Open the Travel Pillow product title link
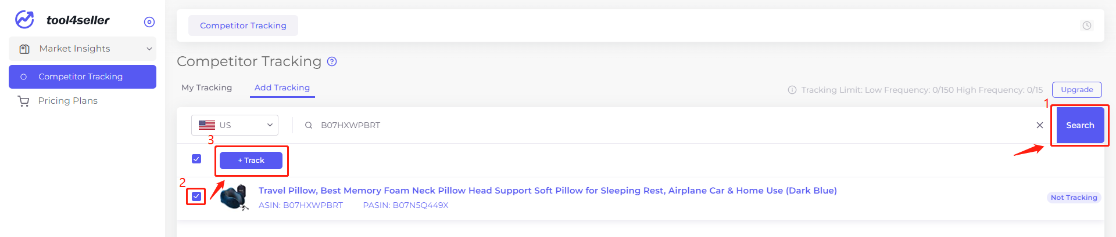 point(548,191)
